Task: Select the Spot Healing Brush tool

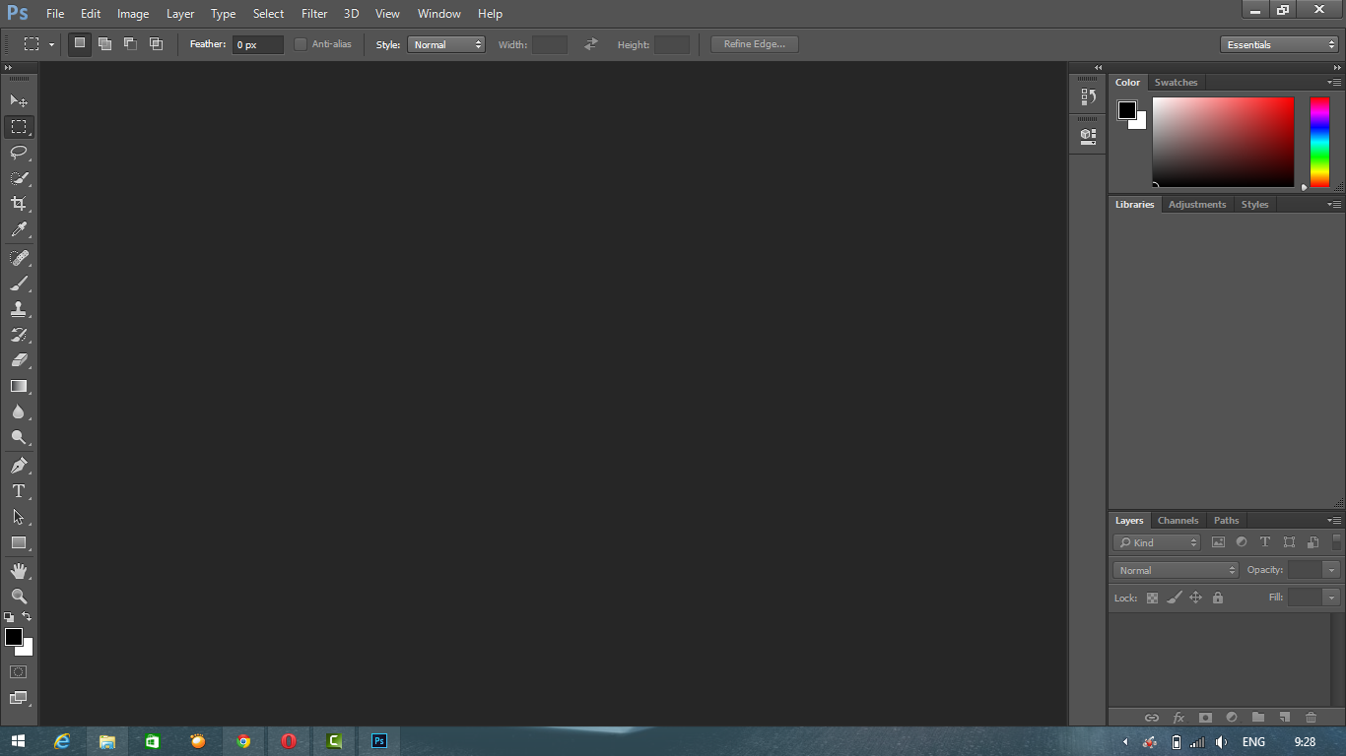Action: [x=19, y=258]
